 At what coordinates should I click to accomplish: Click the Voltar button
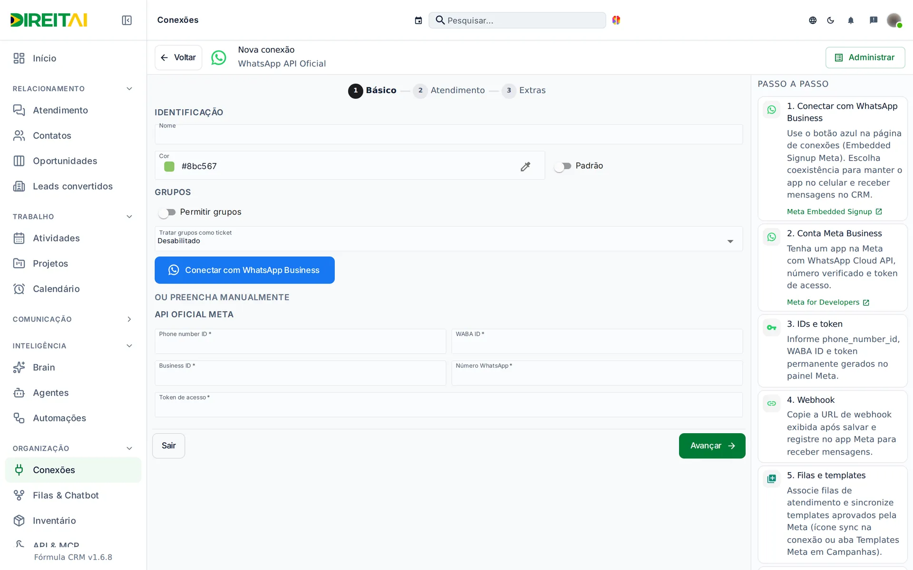[178, 57]
